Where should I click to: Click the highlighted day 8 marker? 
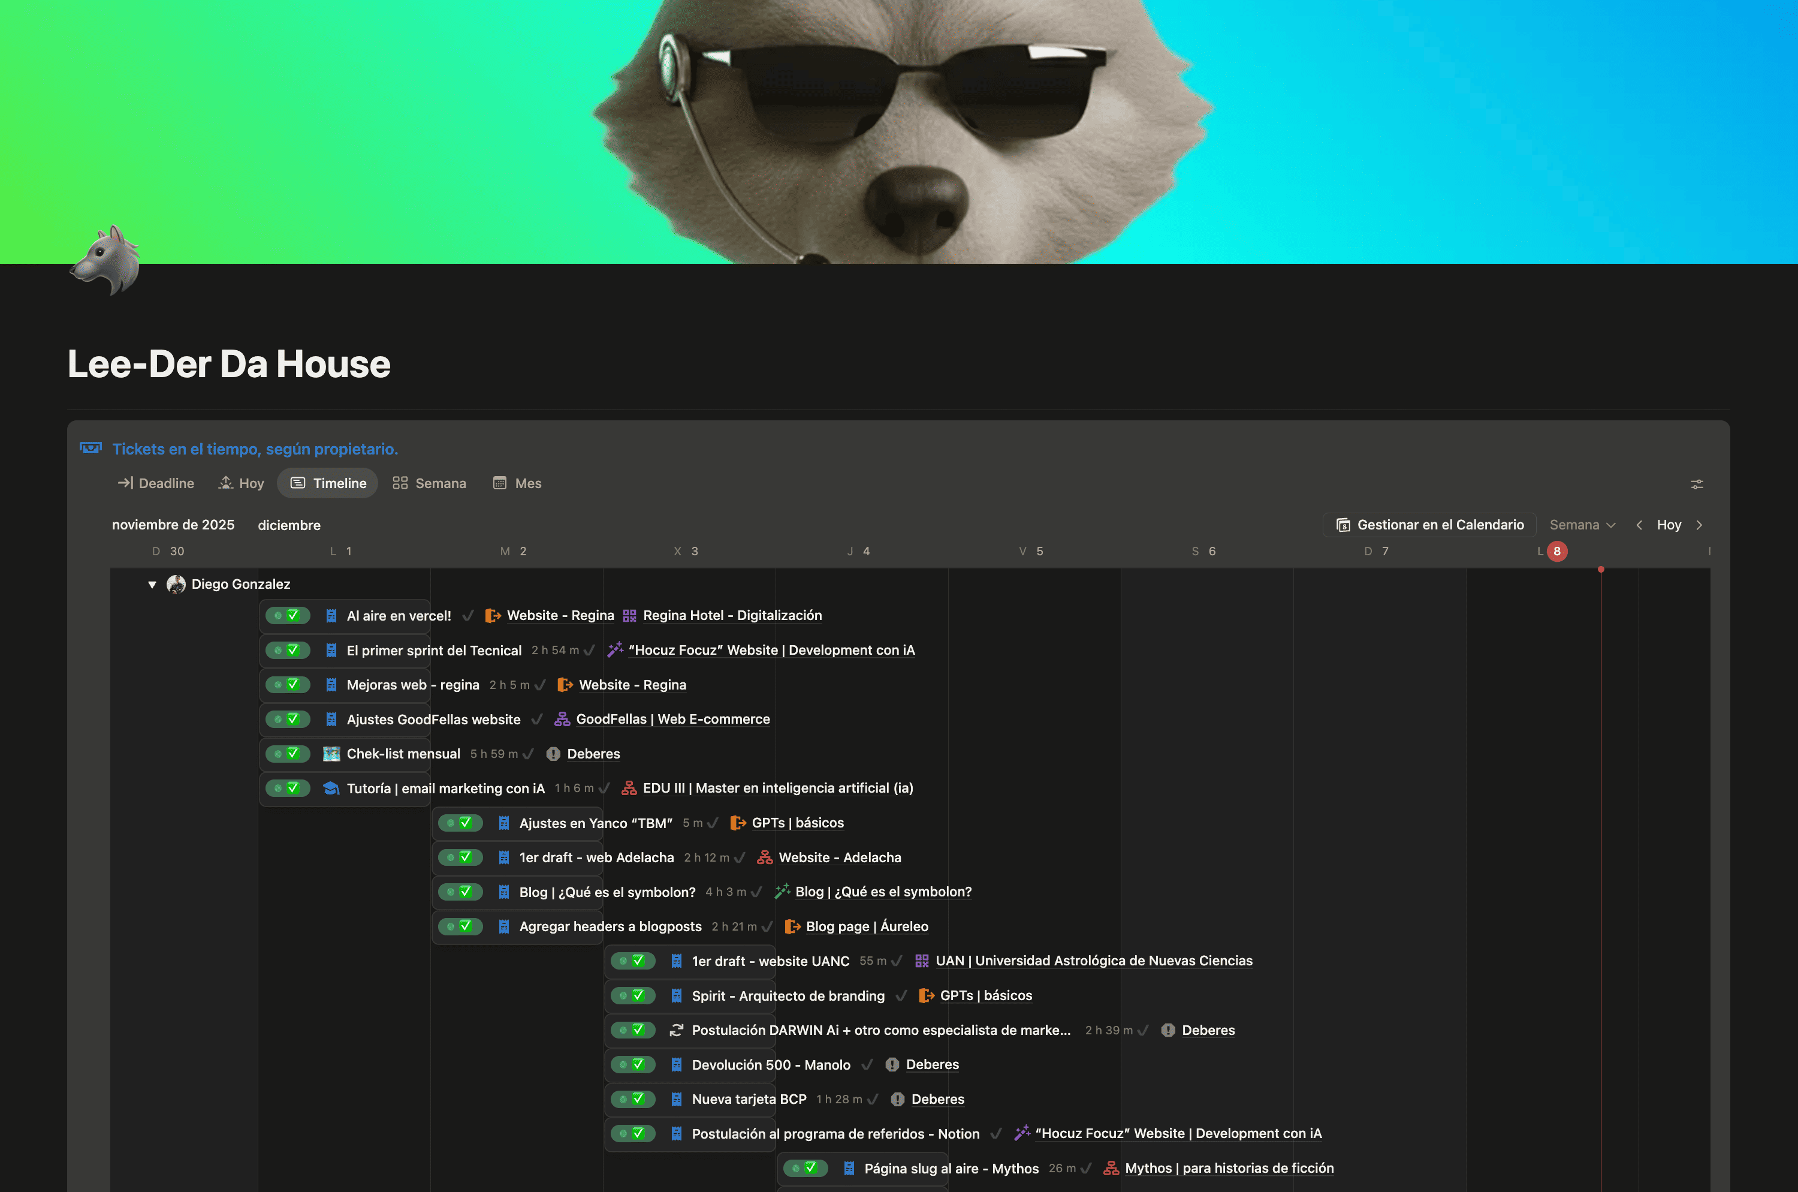click(x=1556, y=551)
